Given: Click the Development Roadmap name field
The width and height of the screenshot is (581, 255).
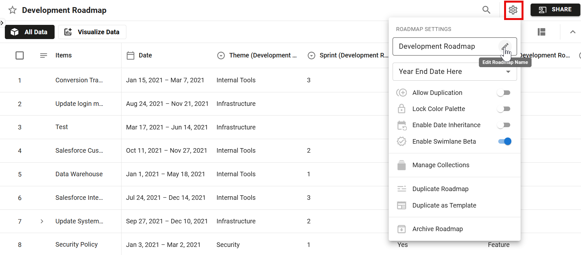Looking at the screenshot, I should click(446, 46).
